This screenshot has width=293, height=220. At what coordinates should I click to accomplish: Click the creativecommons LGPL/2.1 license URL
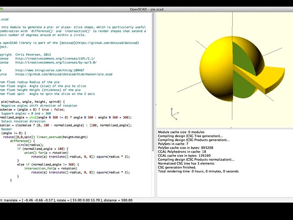[55, 59]
